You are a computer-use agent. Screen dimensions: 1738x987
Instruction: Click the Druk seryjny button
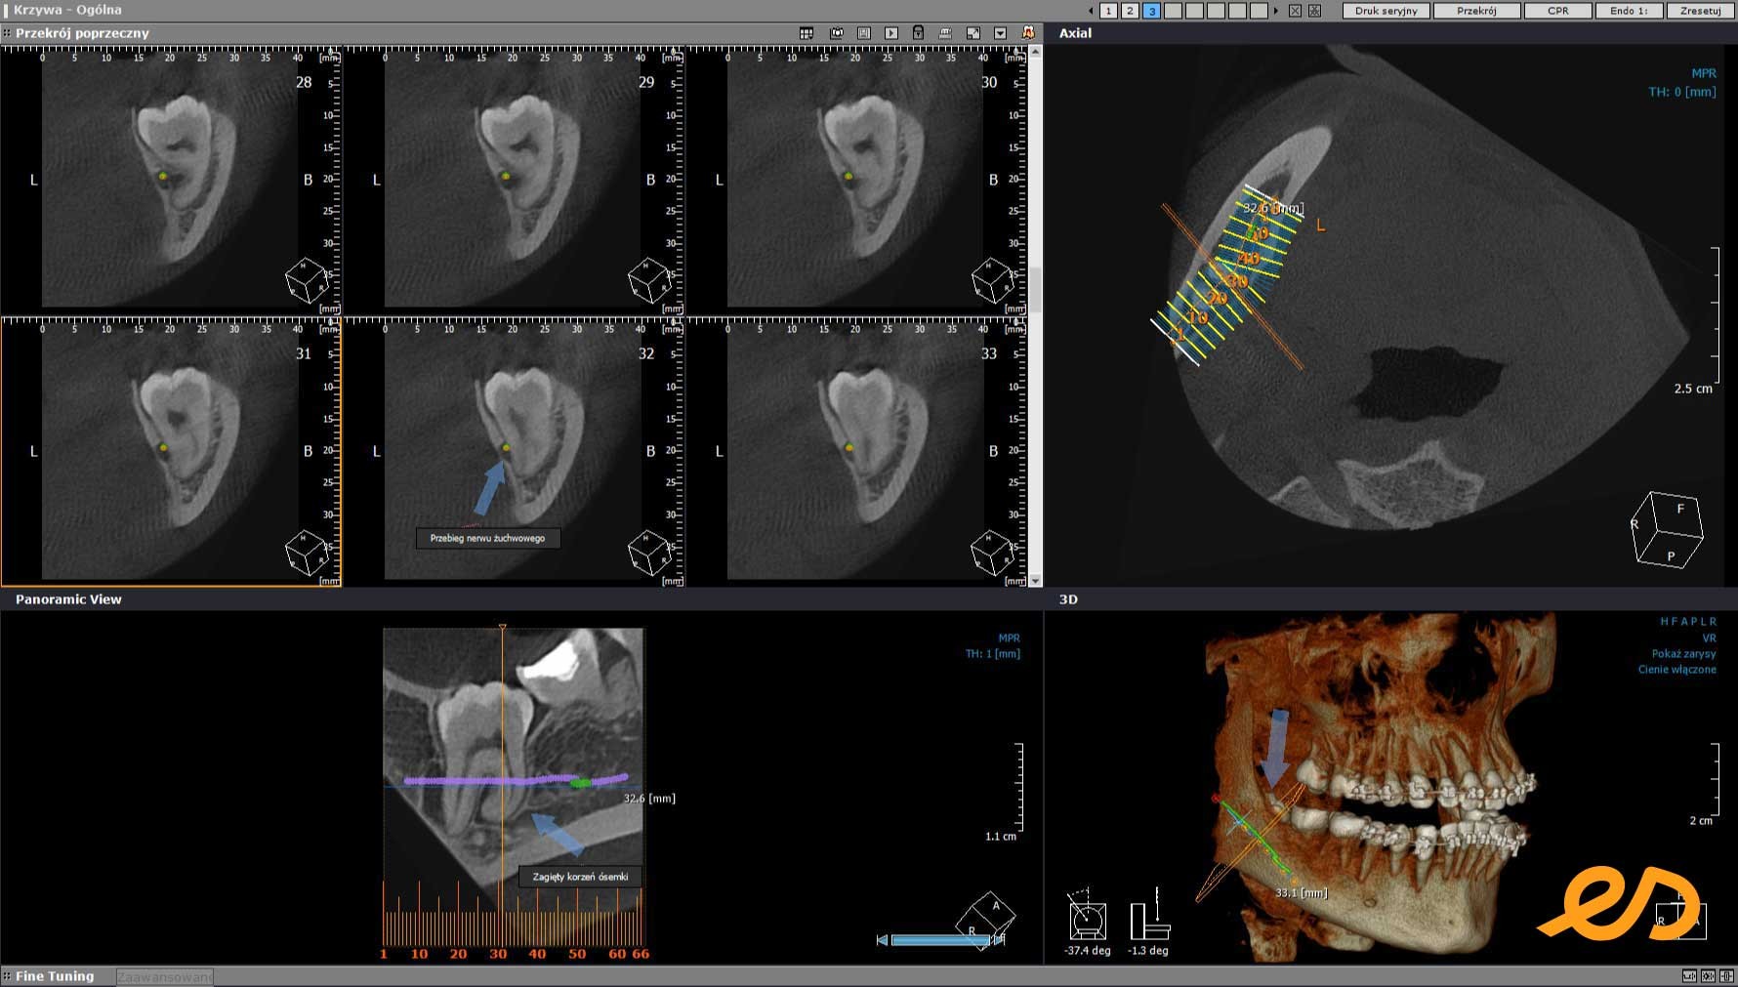[1386, 11]
